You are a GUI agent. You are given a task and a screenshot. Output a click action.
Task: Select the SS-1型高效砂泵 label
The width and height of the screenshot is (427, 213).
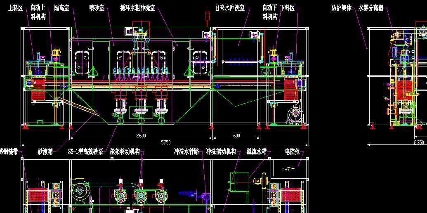pos(85,152)
